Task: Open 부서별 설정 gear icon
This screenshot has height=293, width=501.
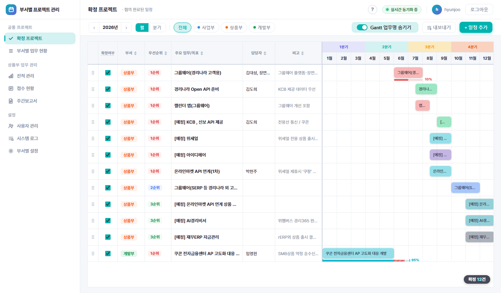Action: click(11, 151)
